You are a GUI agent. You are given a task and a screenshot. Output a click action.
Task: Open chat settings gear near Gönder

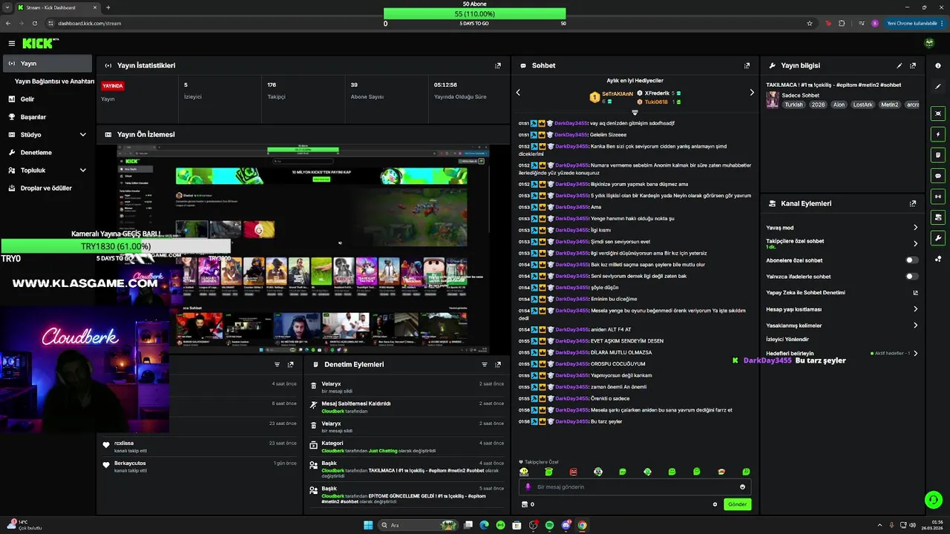[x=715, y=504]
